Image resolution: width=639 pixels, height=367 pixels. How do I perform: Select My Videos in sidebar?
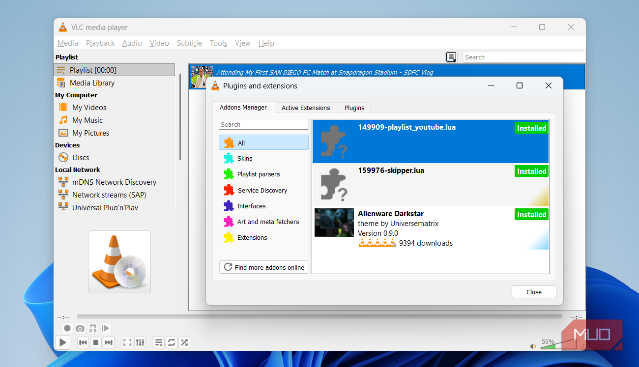click(115, 107)
